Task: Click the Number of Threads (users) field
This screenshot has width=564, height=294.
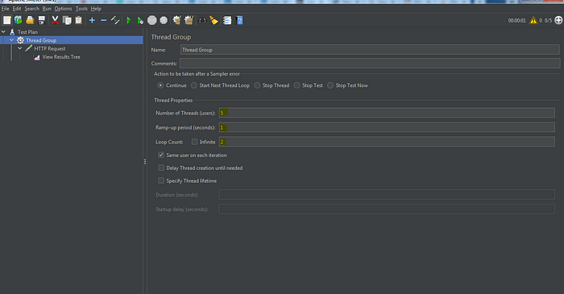Action: 387,113
